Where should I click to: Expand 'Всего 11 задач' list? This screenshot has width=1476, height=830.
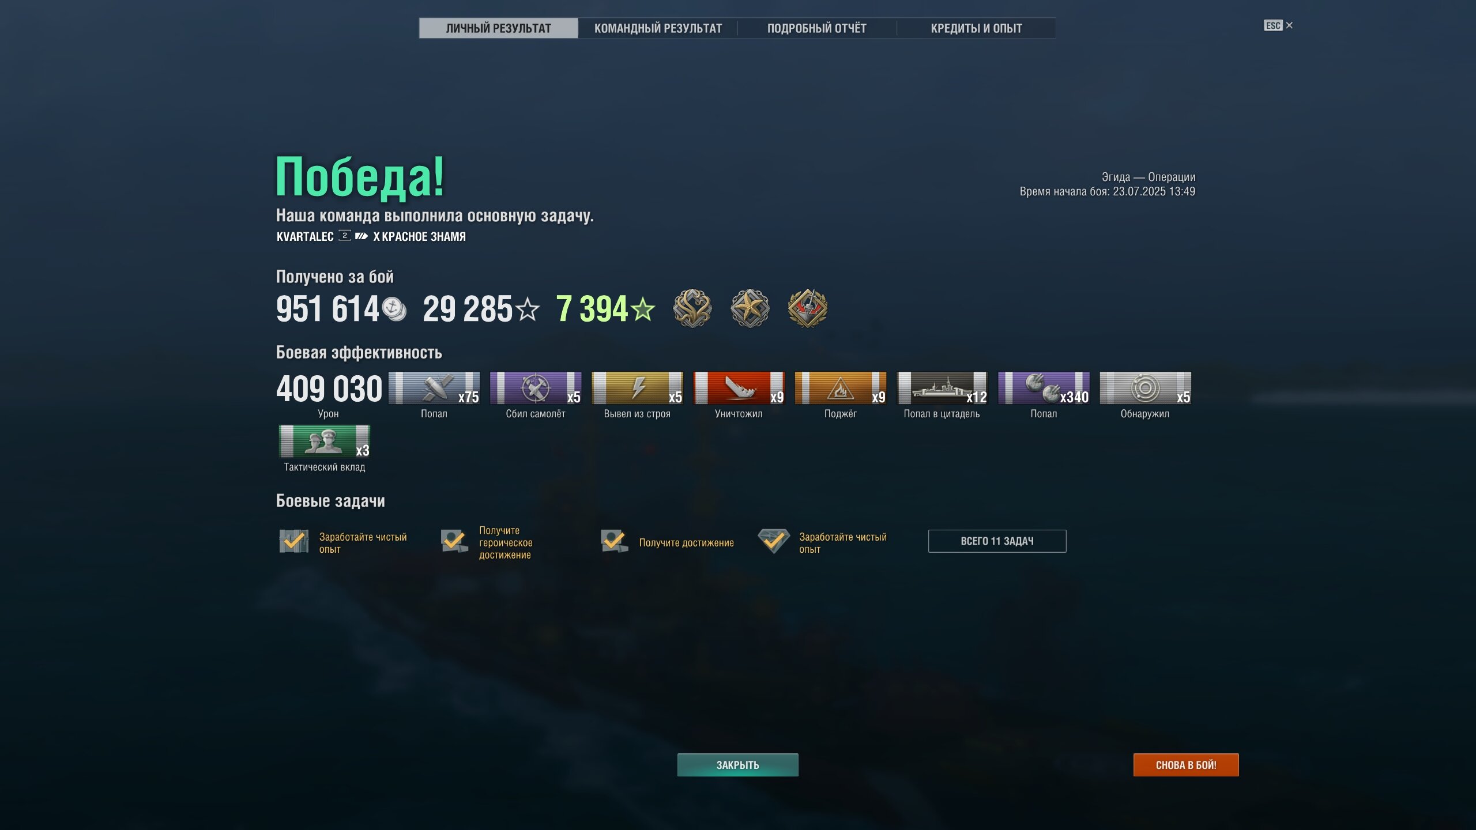(x=997, y=541)
